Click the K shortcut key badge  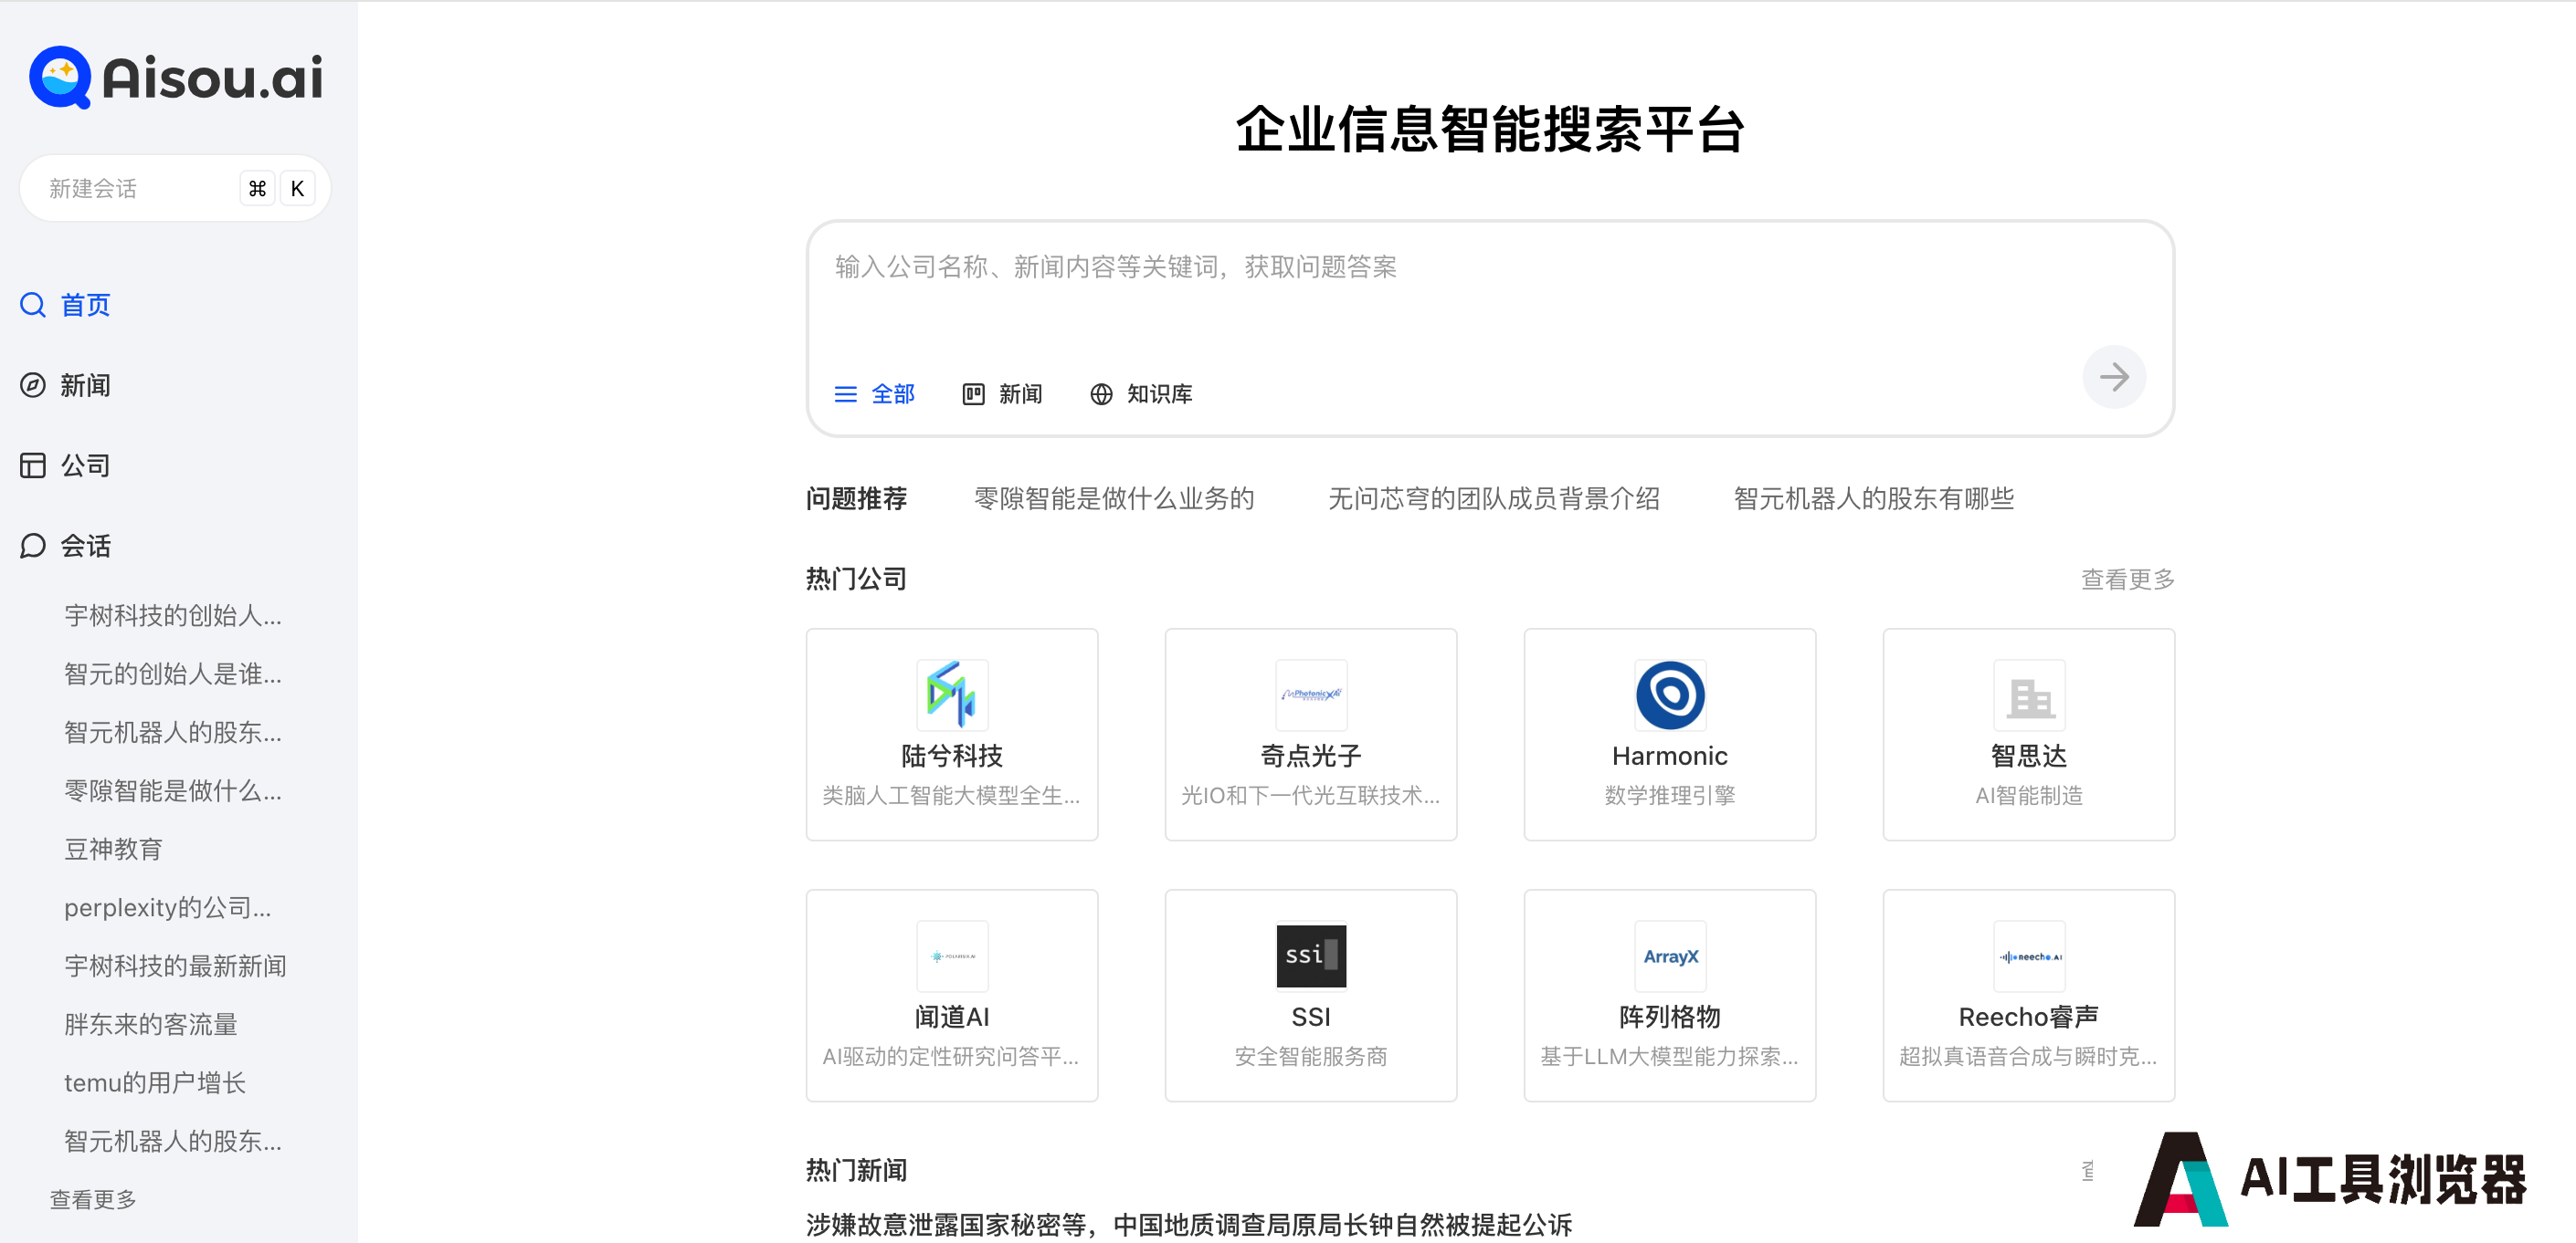[297, 188]
